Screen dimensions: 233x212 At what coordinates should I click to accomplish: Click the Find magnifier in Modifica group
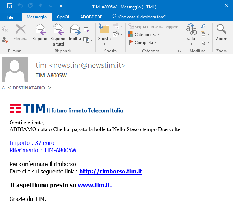coord(203,26)
